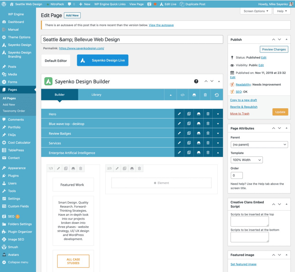Open the help question mark in Sayenko Design Builder
The width and height of the screenshot is (295, 272).
(x=196, y=82)
